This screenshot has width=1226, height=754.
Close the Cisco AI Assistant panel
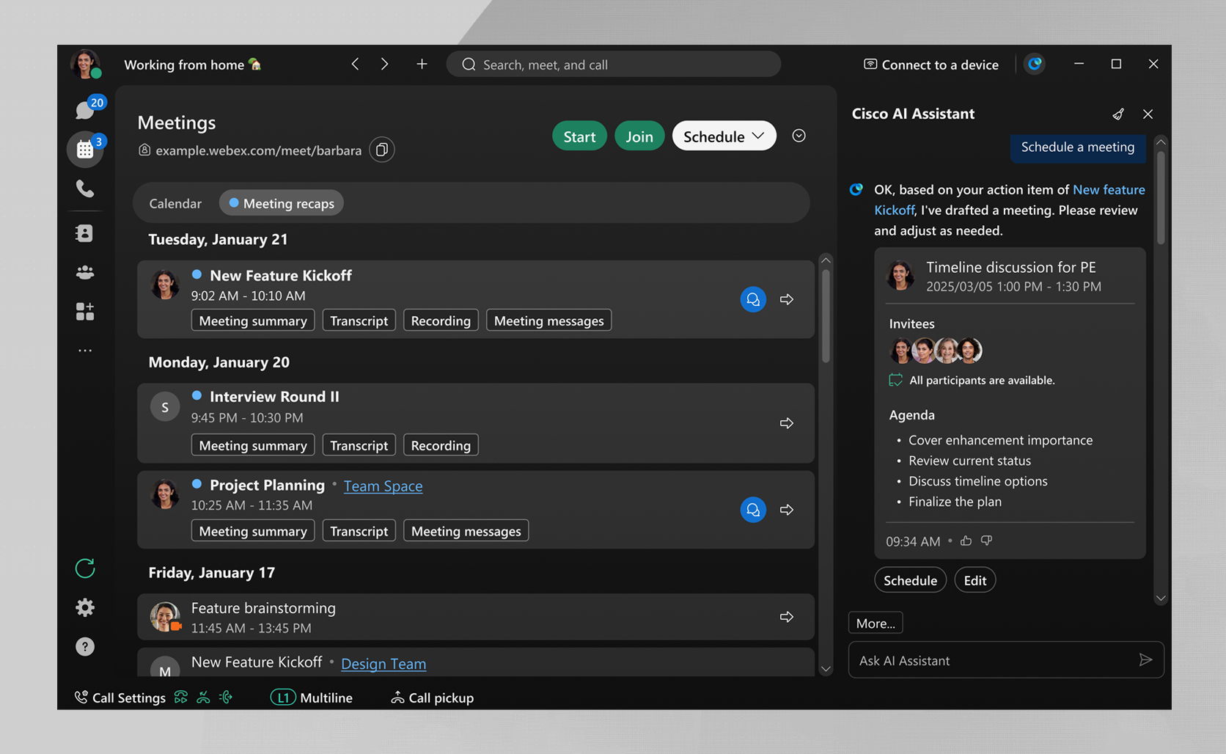1148,114
